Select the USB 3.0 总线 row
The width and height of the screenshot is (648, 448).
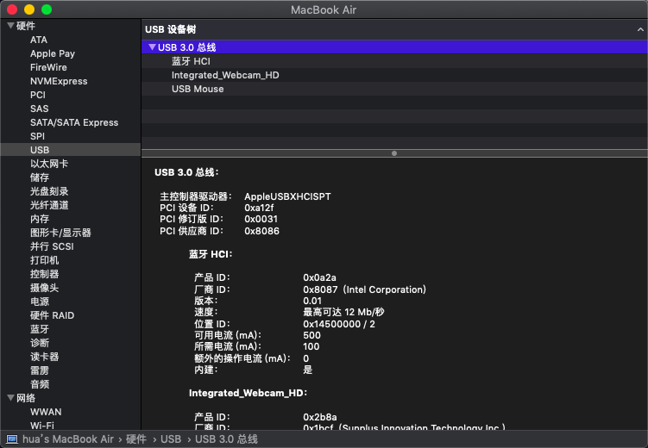point(394,47)
